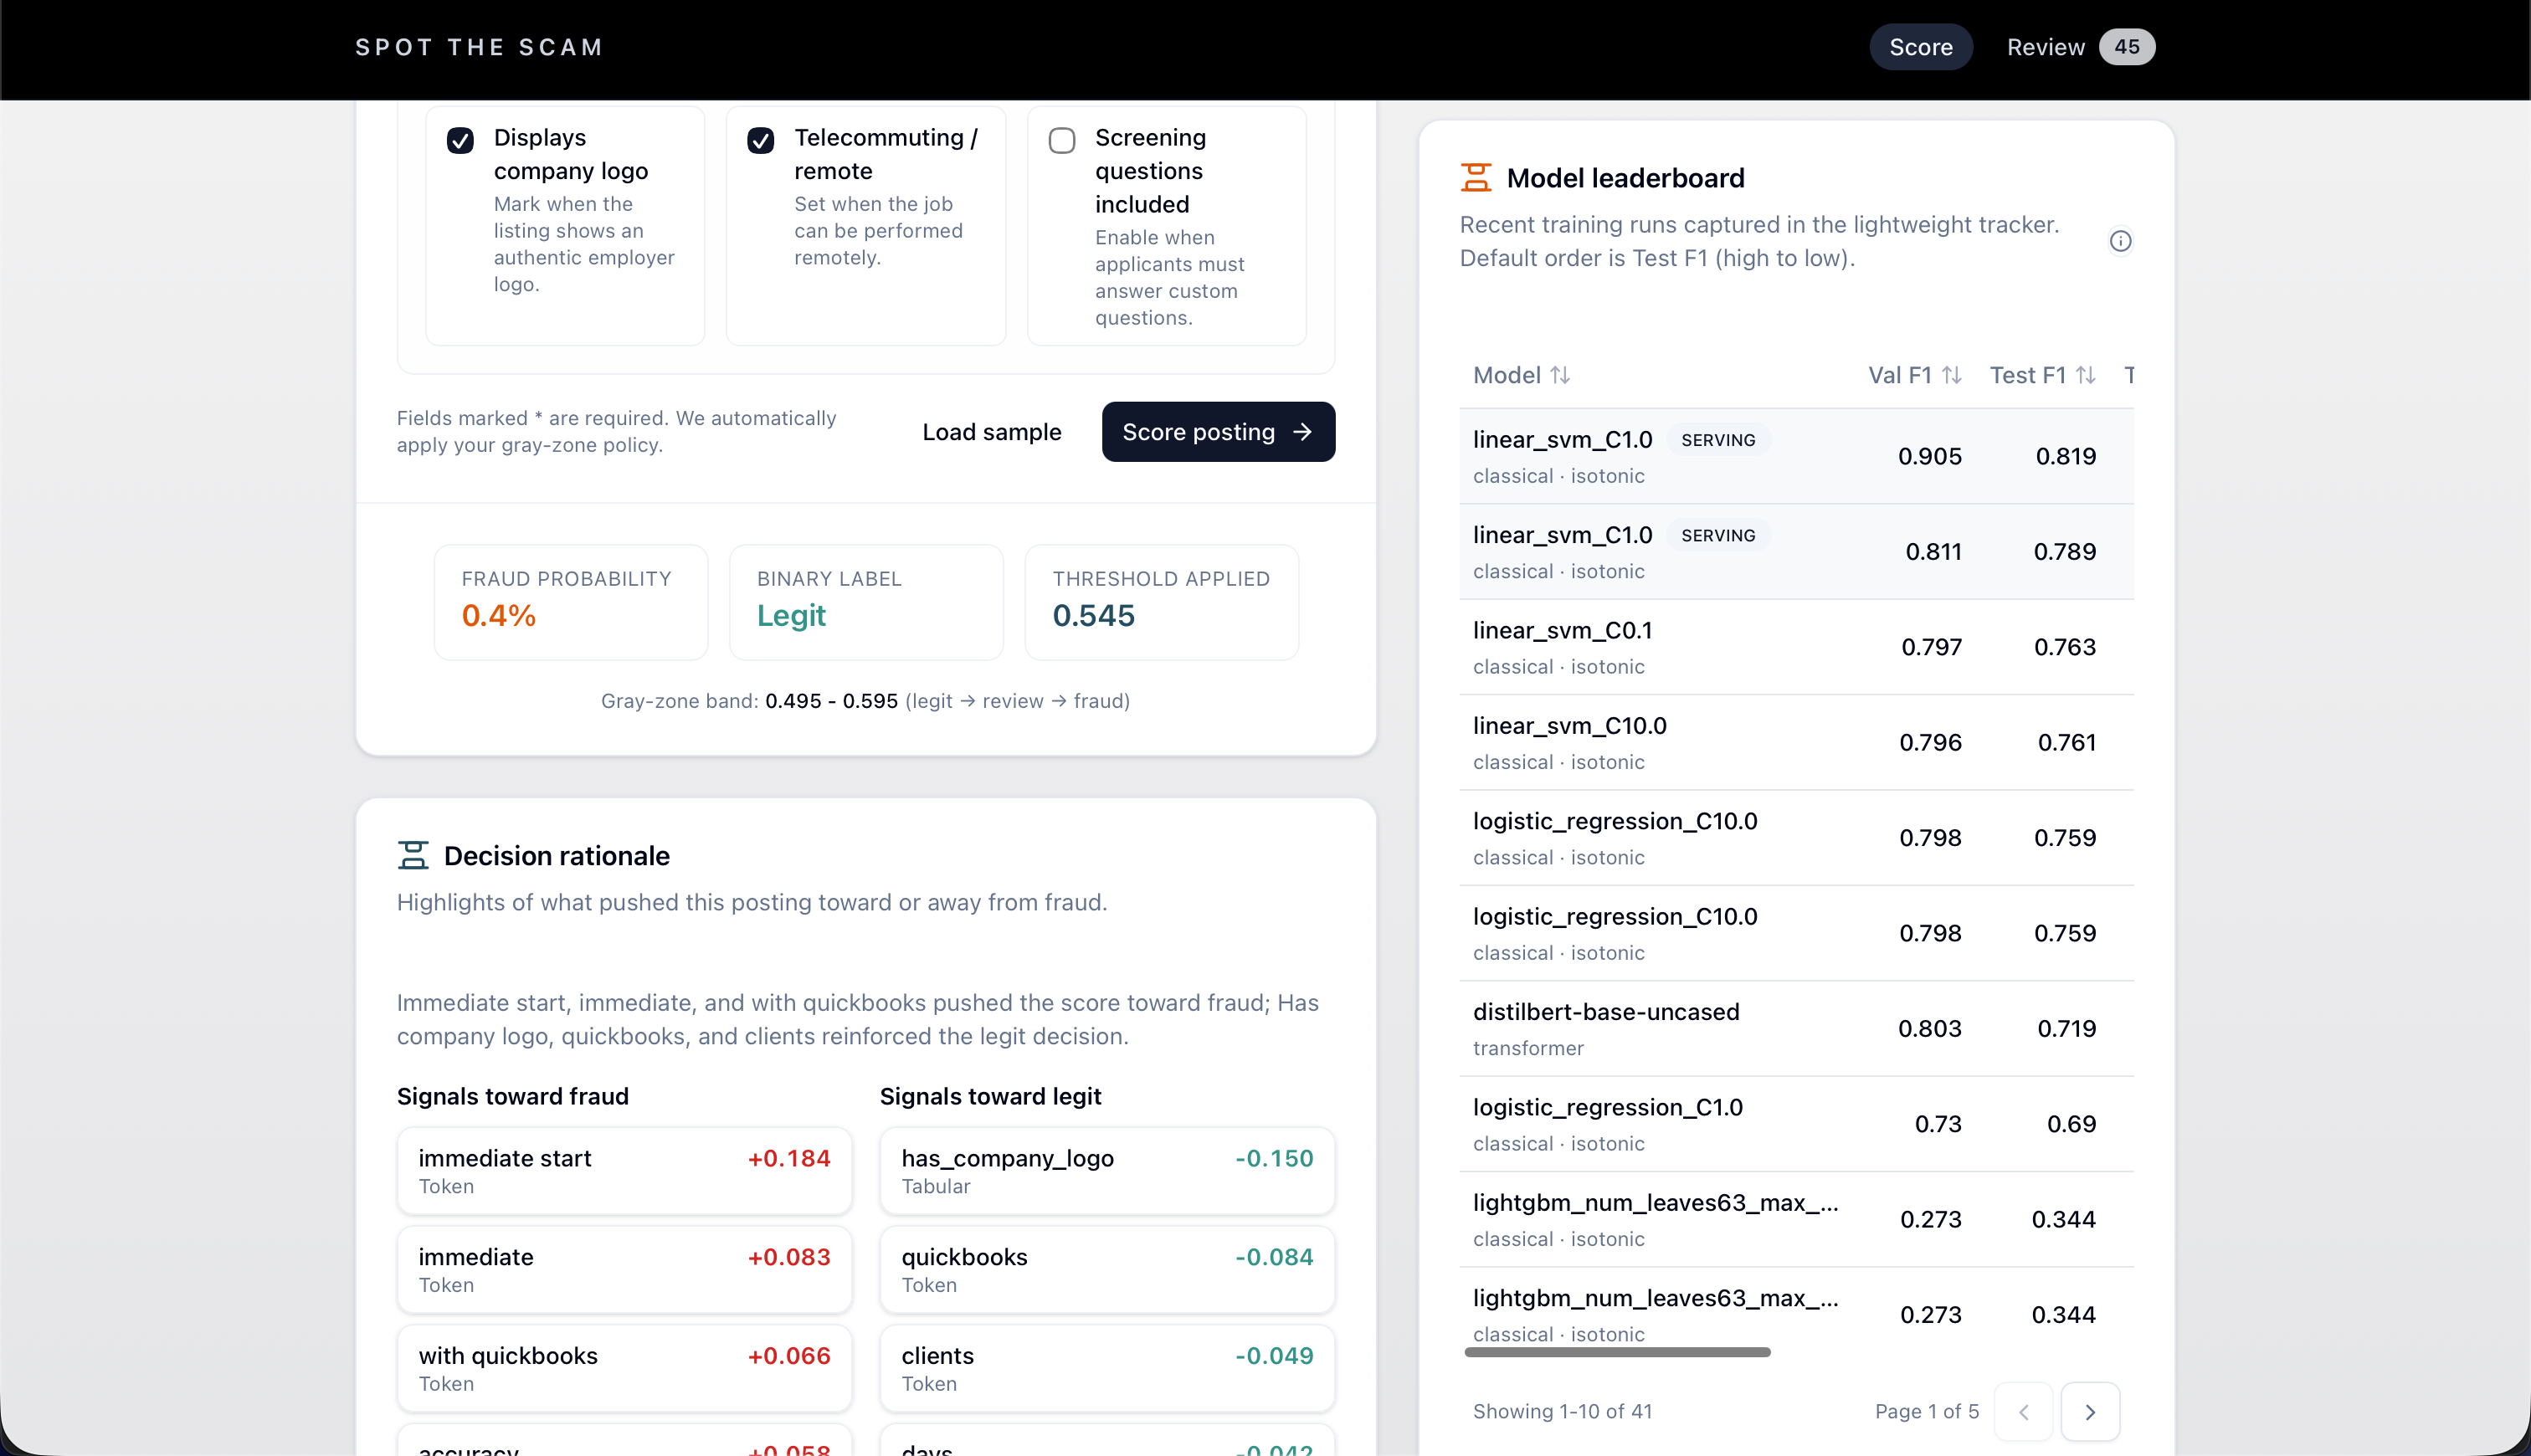Viewport: 2531px width, 1456px height.
Task: Uncheck Displays company logo checkbox
Action: pyautogui.click(x=460, y=140)
